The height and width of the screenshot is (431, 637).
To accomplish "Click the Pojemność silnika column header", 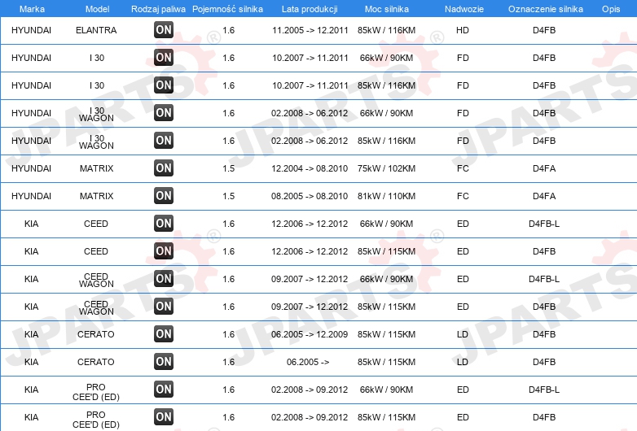I will point(227,9).
